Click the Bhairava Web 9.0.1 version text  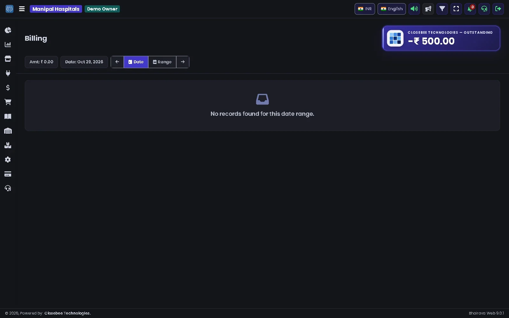tap(486, 313)
